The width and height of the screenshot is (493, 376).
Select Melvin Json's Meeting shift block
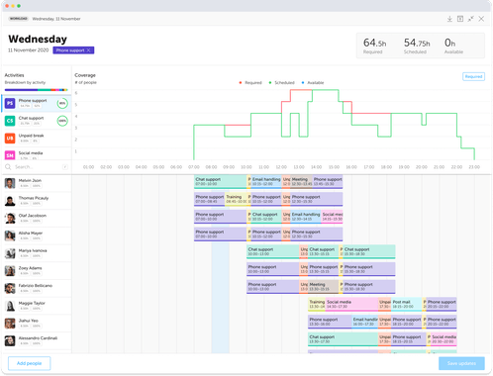pyautogui.click(x=301, y=182)
